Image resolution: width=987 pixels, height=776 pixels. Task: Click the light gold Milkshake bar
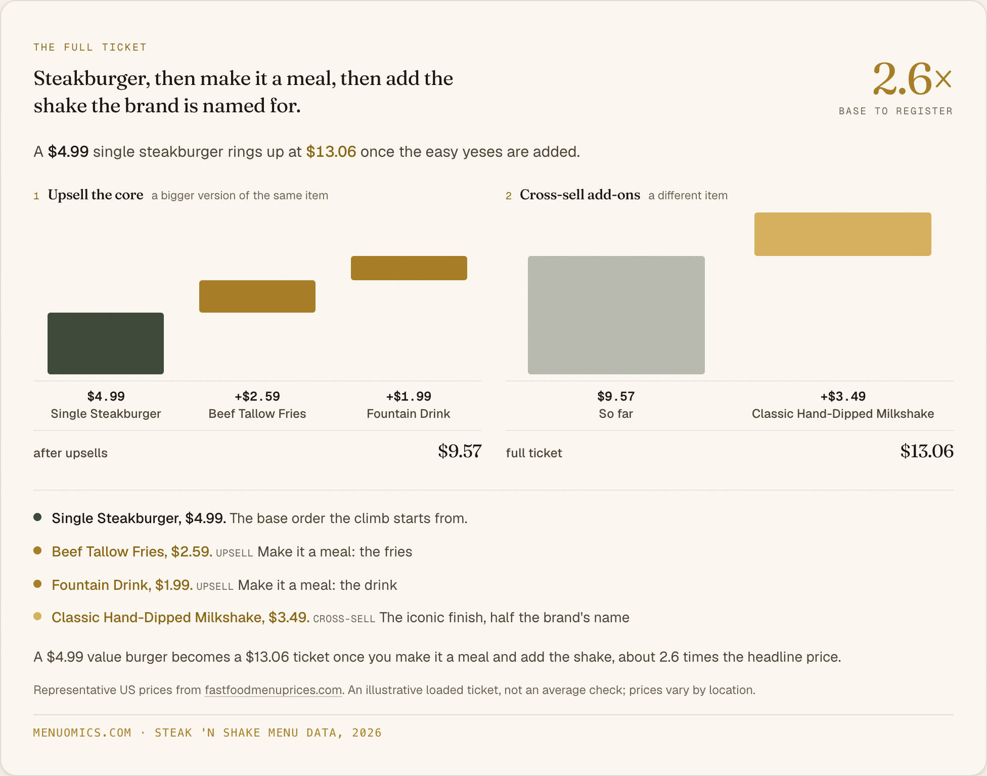click(843, 234)
